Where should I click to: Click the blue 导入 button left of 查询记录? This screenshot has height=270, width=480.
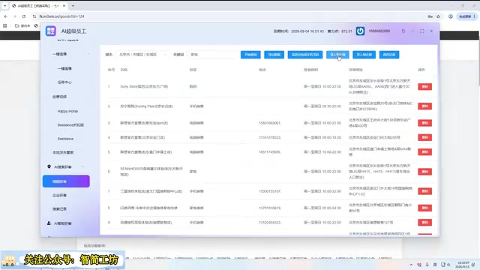pos(364,55)
